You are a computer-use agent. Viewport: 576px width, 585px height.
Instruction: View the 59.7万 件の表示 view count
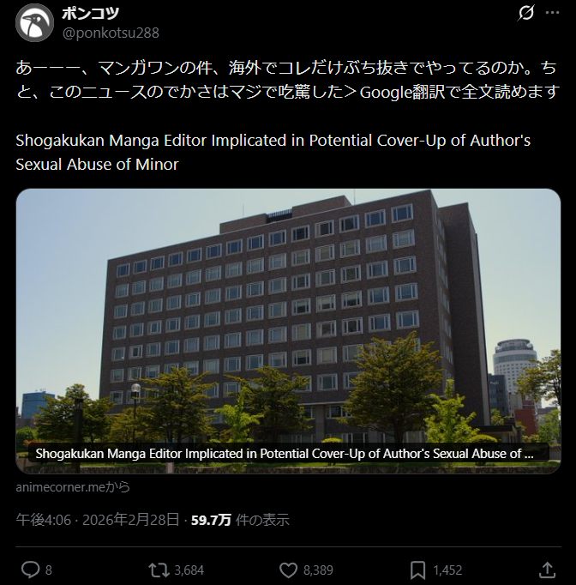[x=240, y=520]
